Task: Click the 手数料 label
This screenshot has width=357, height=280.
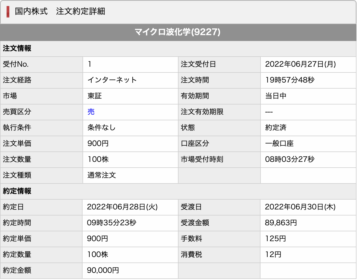Action: (x=191, y=239)
